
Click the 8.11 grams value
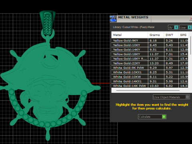pos(153,77)
